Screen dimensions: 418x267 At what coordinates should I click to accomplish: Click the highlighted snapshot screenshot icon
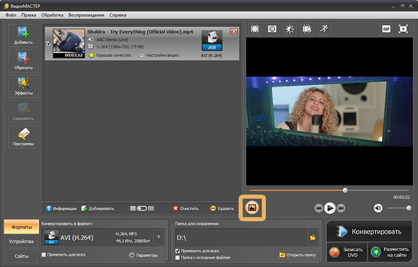coord(252,208)
